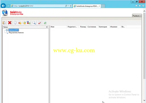Sort by Размер column header
This screenshot has width=146, height=103.
point(82,27)
